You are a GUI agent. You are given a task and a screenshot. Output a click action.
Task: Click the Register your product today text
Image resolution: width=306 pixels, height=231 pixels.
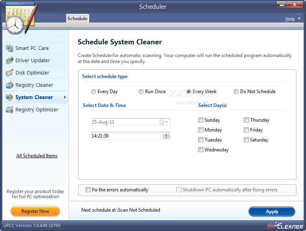click(x=35, y=194)
